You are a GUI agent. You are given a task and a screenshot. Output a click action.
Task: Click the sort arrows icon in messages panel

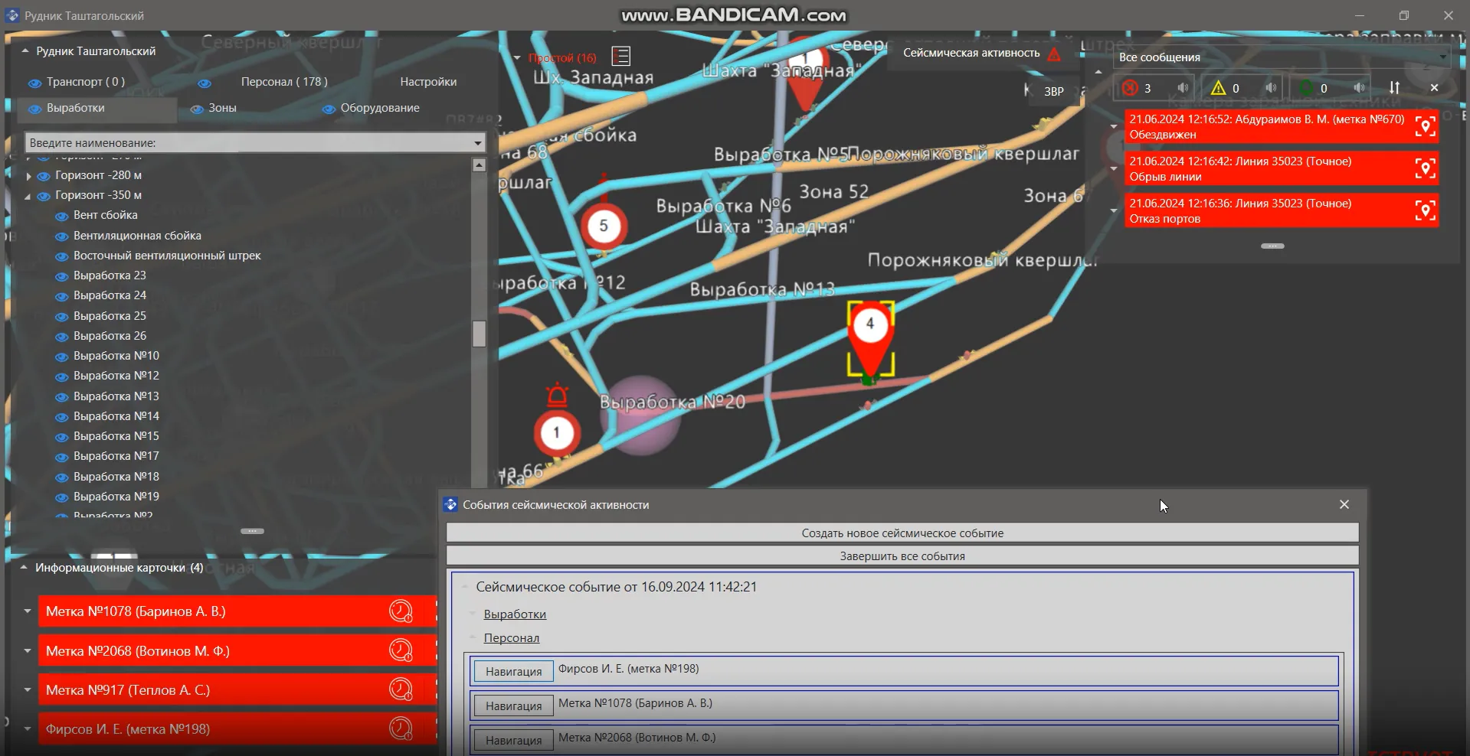tap(1394, 88)
